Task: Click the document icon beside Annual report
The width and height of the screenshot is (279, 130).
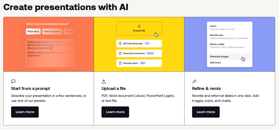Action: [x=120, y=63]
